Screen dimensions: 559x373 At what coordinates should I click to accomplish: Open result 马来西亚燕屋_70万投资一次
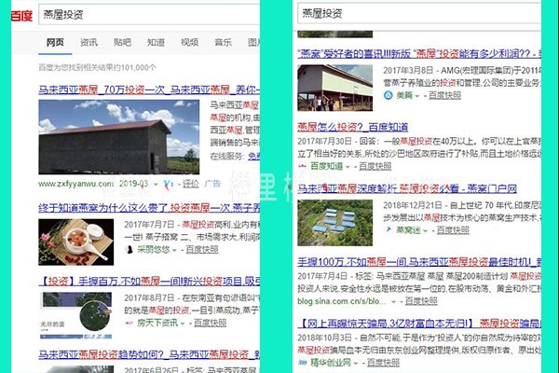pyautogui.click(x=149, y=90)
